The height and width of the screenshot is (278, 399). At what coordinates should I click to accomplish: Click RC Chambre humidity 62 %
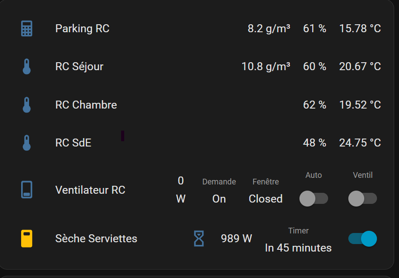pos(314,105)
